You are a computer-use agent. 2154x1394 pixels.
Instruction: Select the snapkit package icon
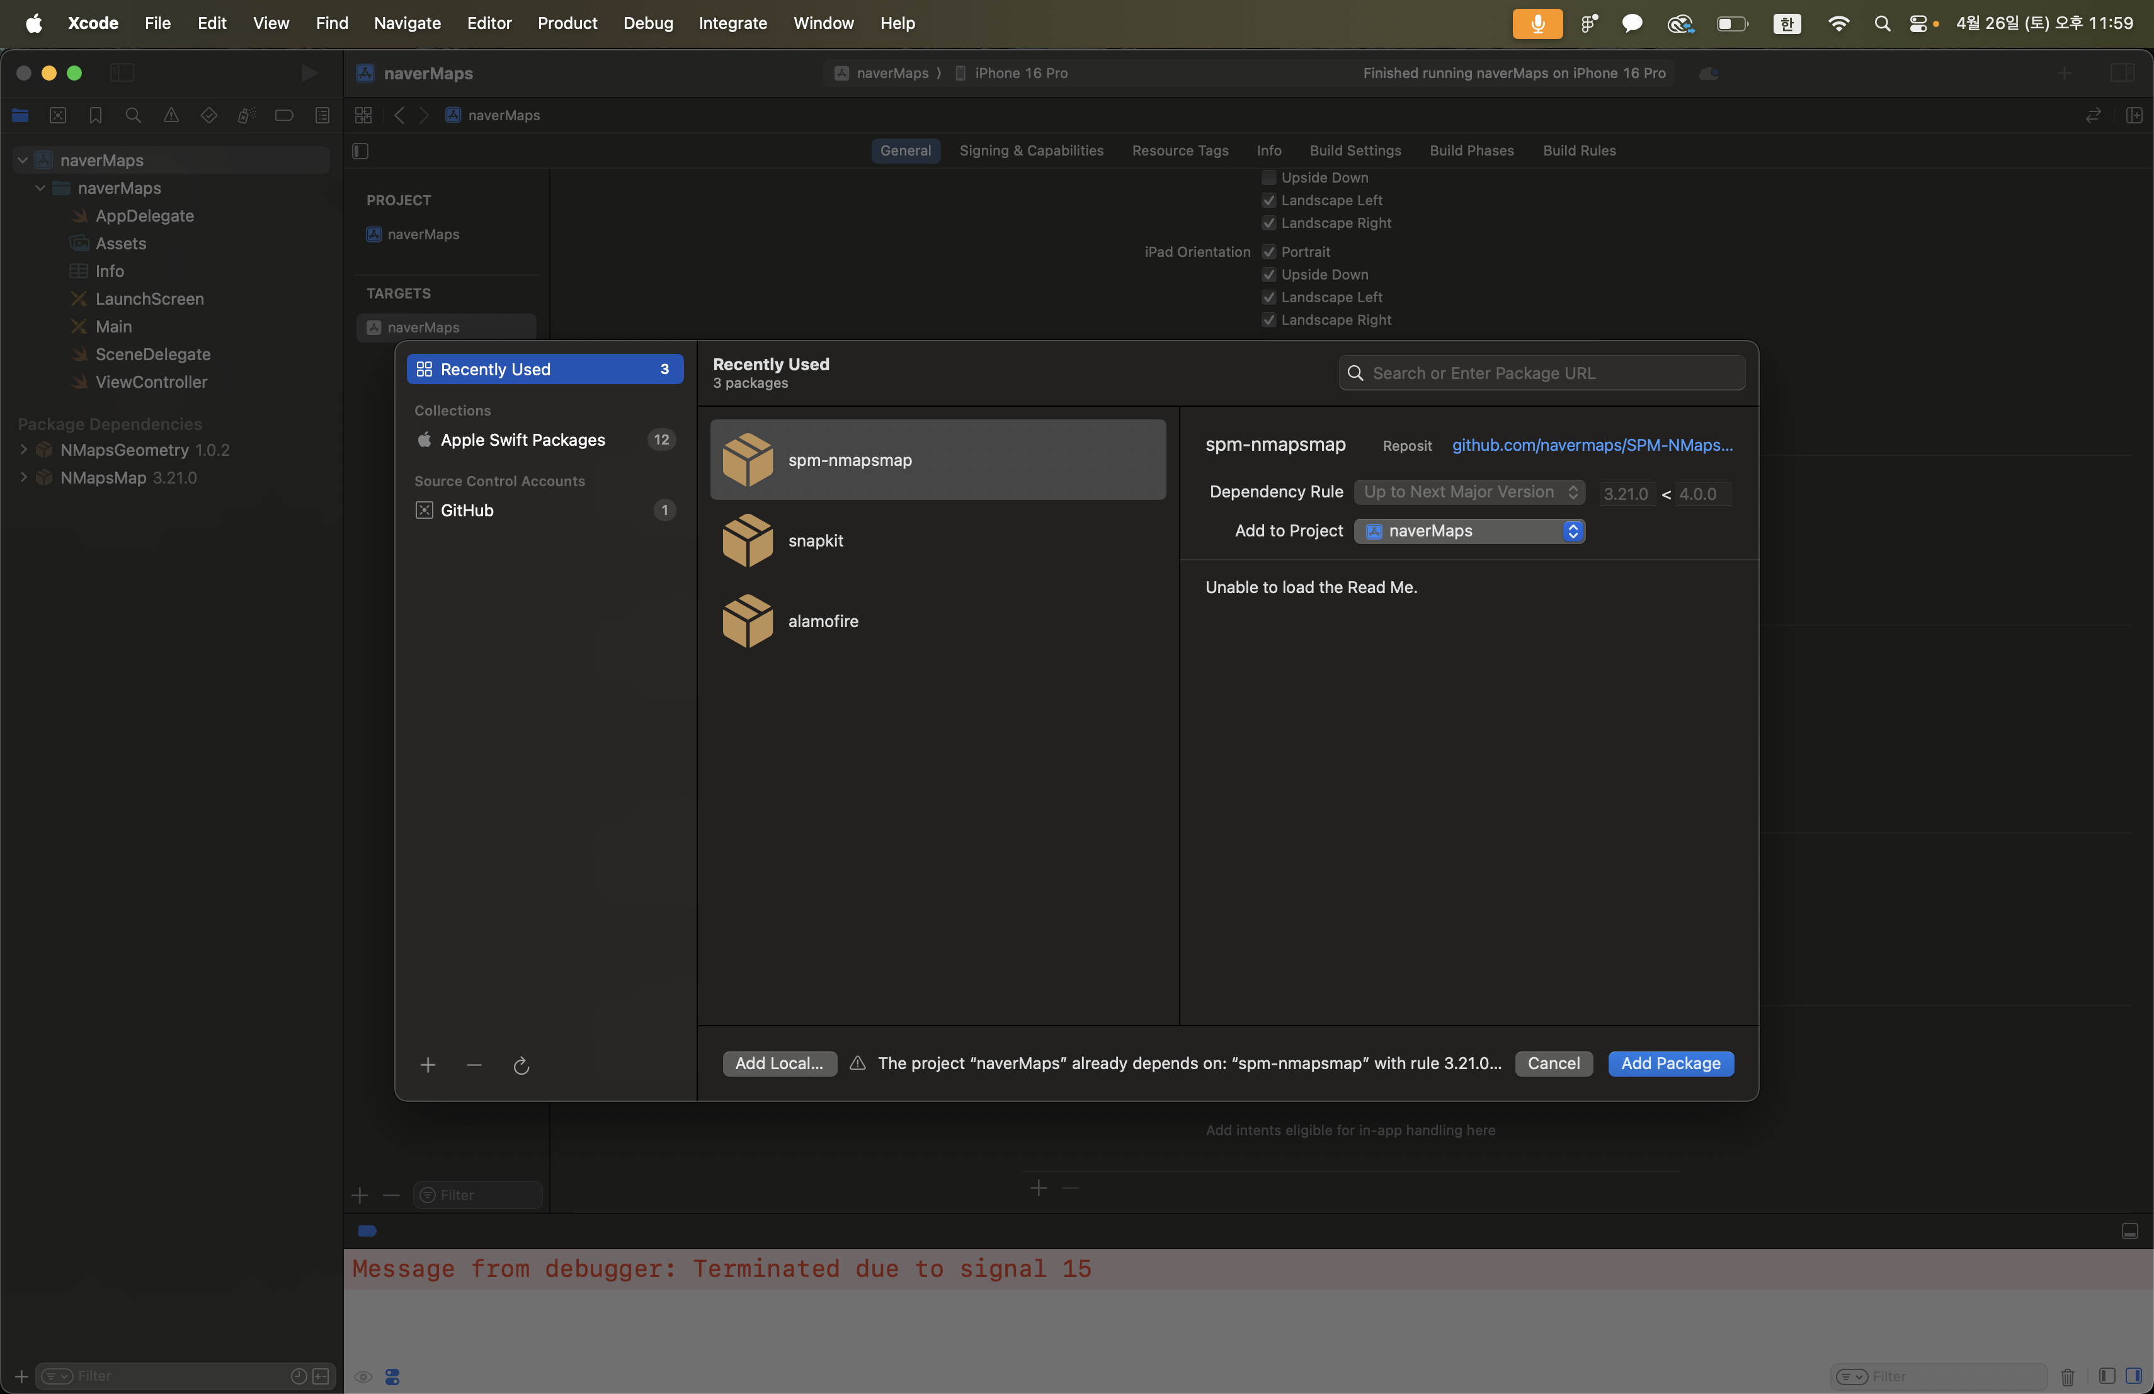pyautogui.click(x=748, y=540)
